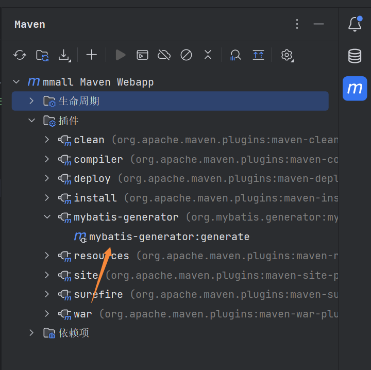Screen dimensions: 371x370
Task: Expand the compiler plugin node
Action: (x=47, y=159)
